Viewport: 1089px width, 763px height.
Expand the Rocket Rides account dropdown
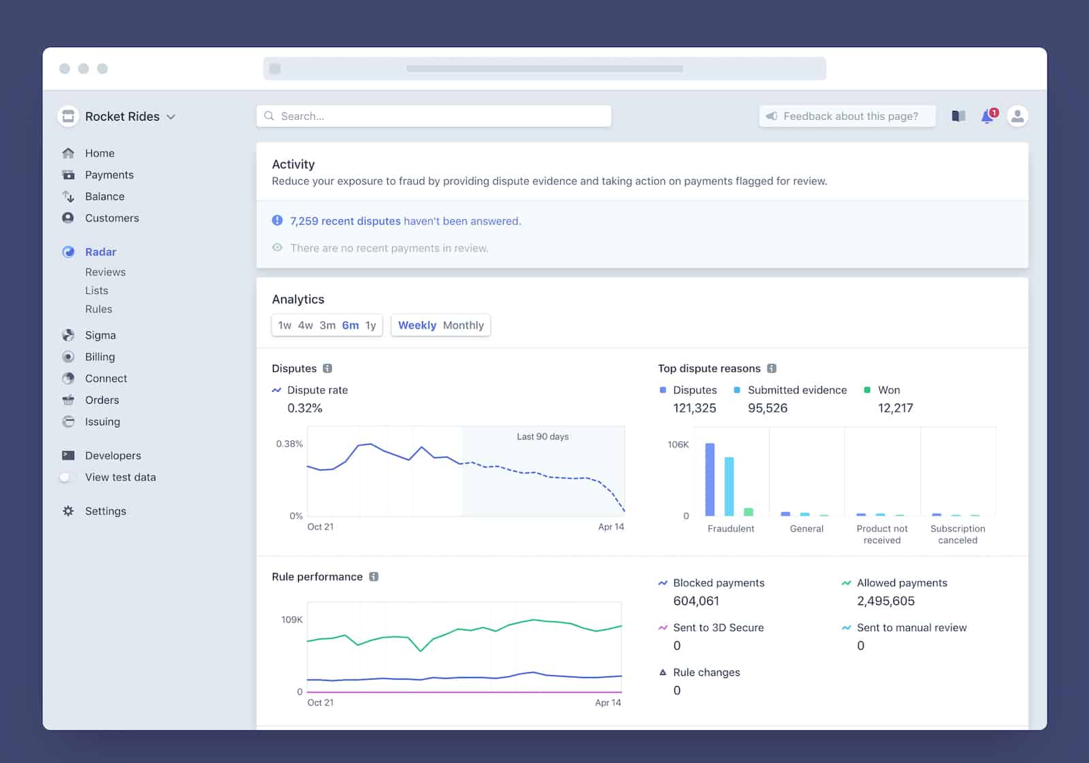click(171, 117)
